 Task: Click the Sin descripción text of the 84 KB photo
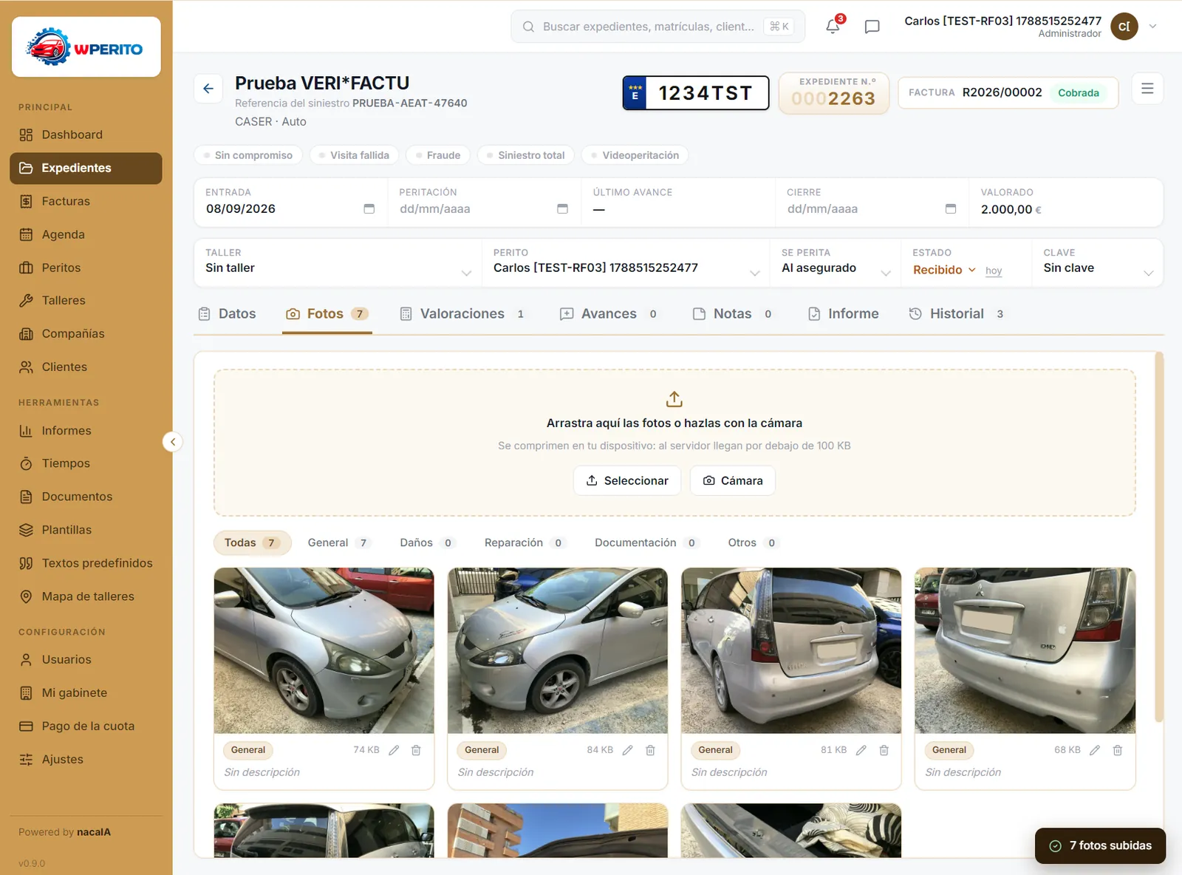(x=496, y=772)
